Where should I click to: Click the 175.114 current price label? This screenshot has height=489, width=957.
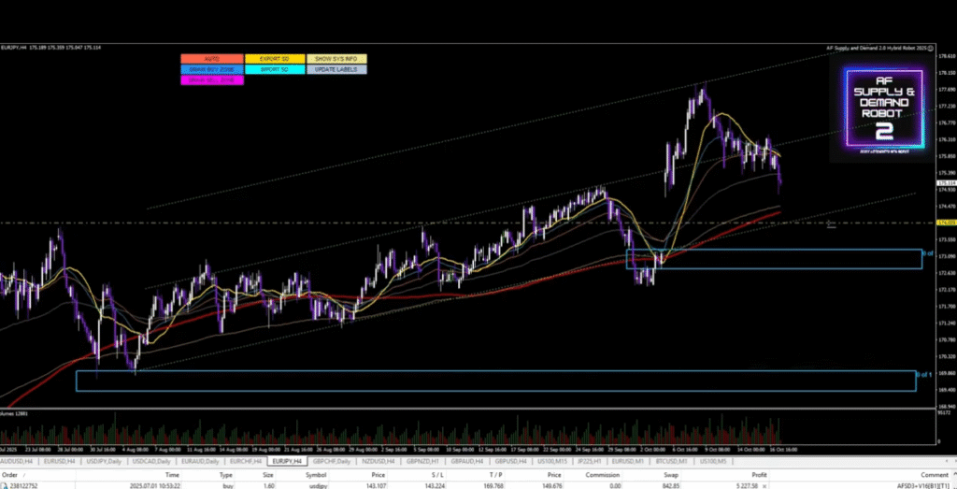(x=946, y=182)
